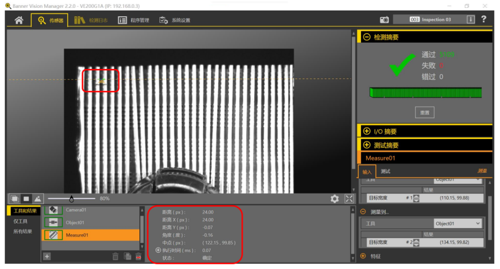This screenshot has width=500, height=269.
Task: Toggle the image view mountain button
Action: pos(37,199)
